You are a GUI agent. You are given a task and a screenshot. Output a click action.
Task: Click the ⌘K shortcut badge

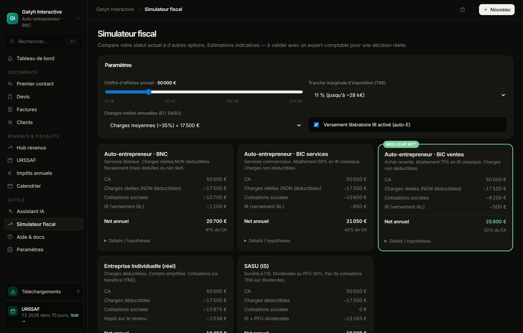tap(72, 41)
